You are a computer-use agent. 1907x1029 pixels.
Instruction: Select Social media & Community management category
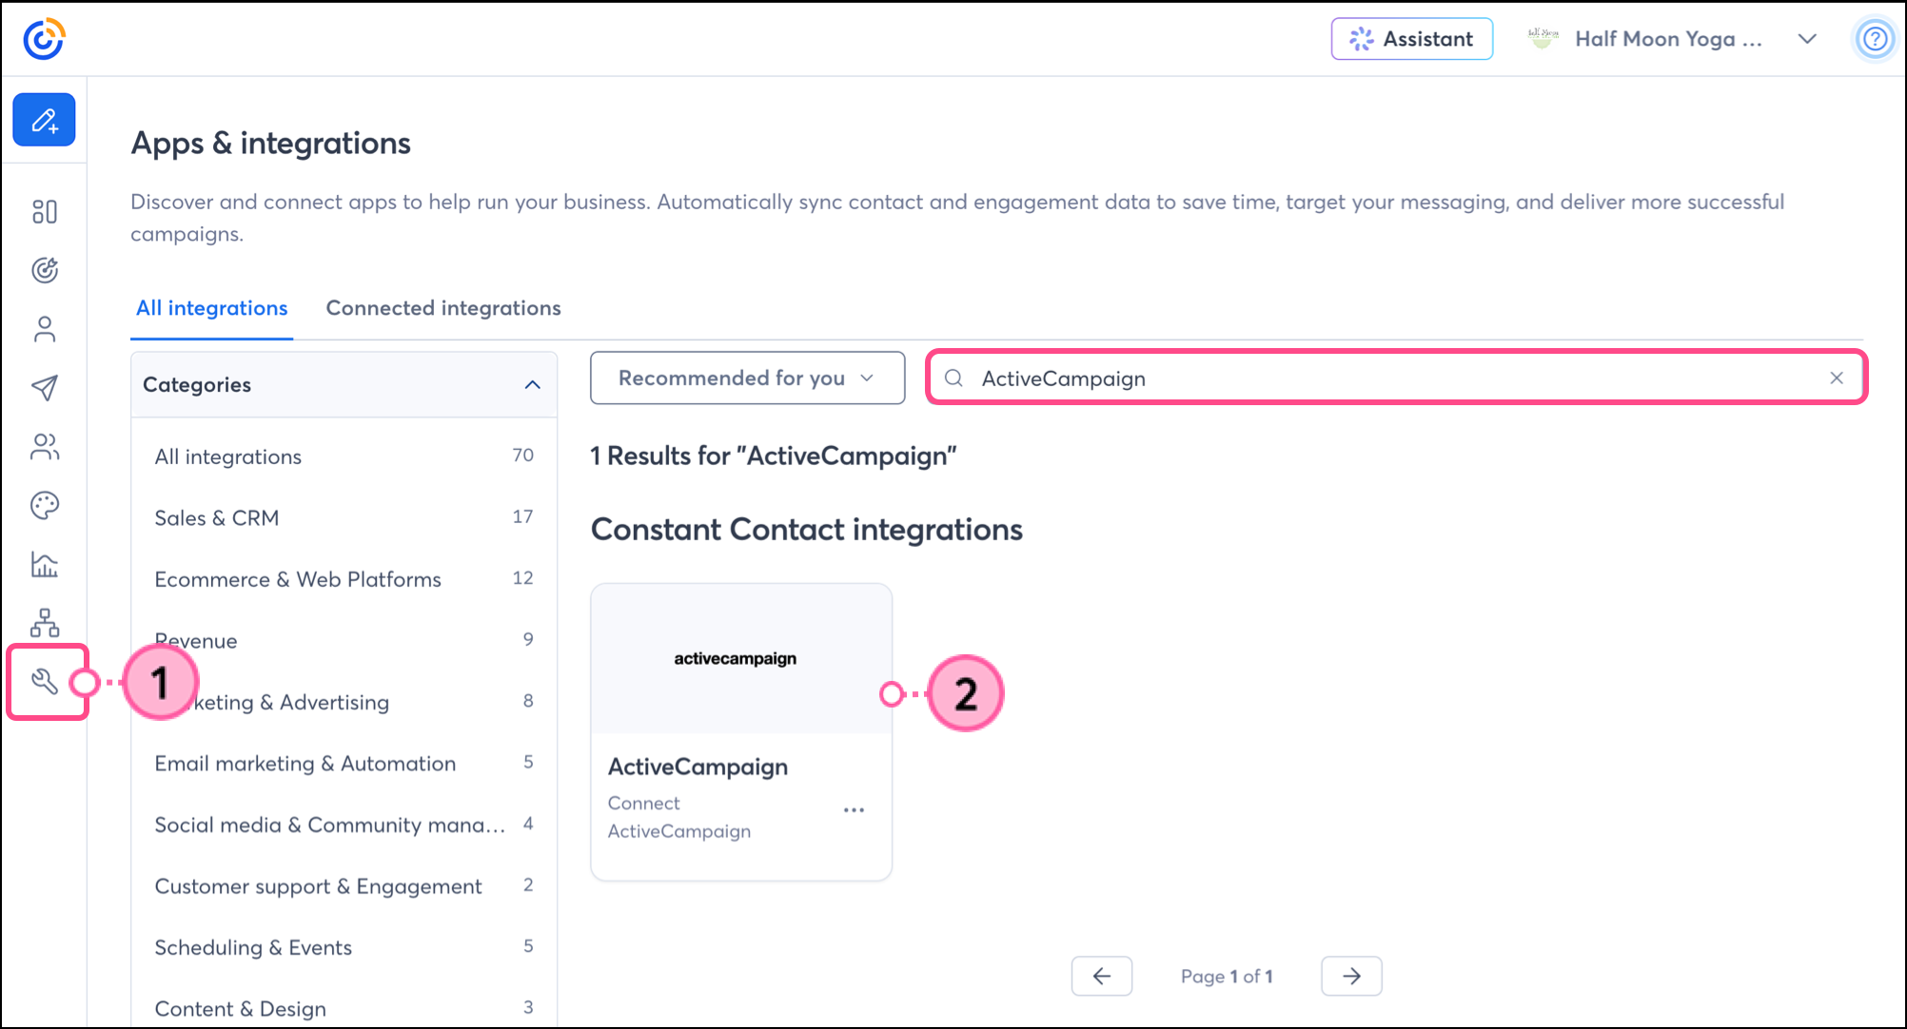click(344, 825)
